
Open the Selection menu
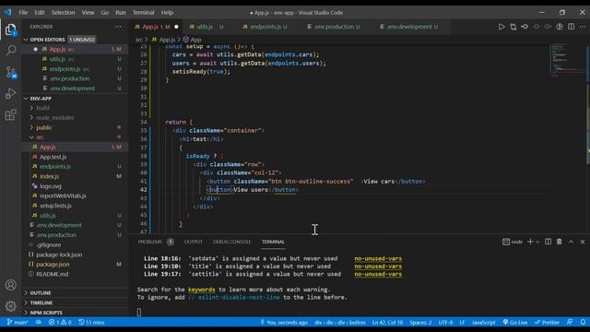[x=63, y=12]
